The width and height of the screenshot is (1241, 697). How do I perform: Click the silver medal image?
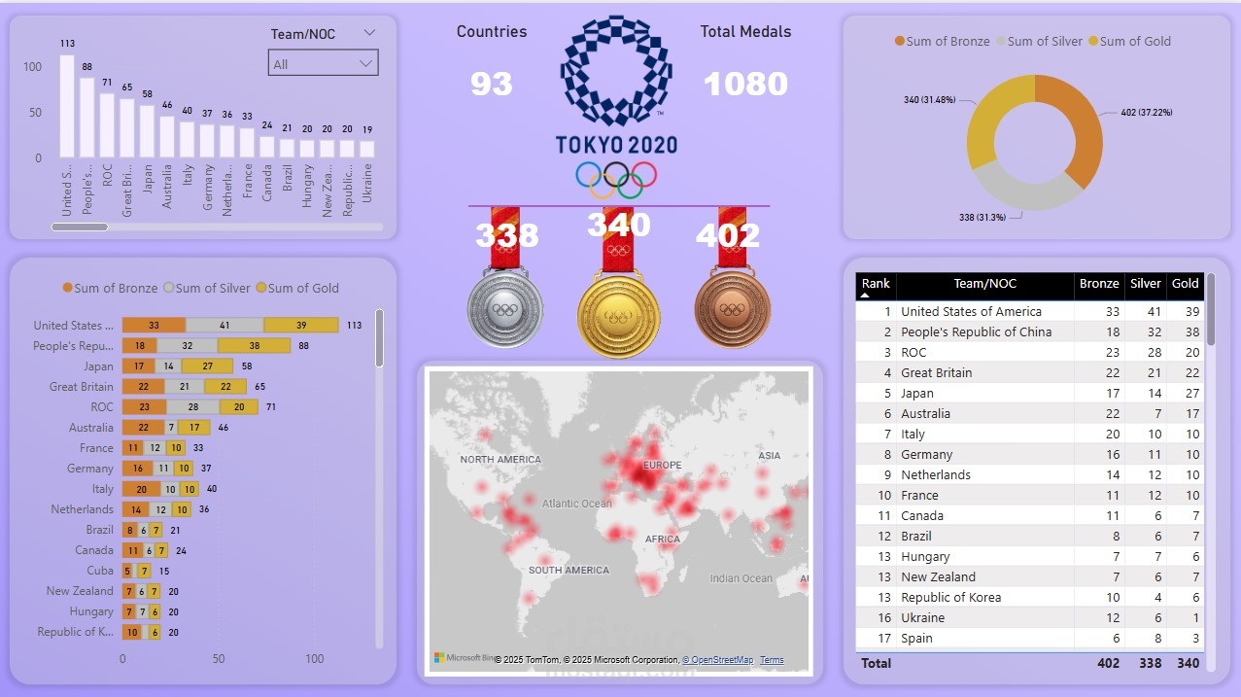pos(504,307)
